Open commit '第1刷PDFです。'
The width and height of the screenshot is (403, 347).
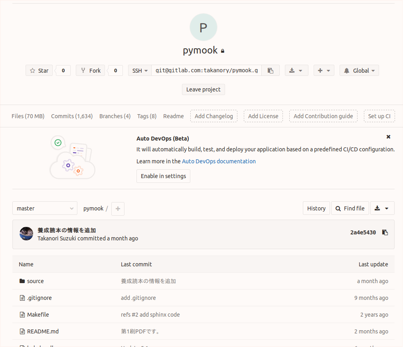pos(140,331)
